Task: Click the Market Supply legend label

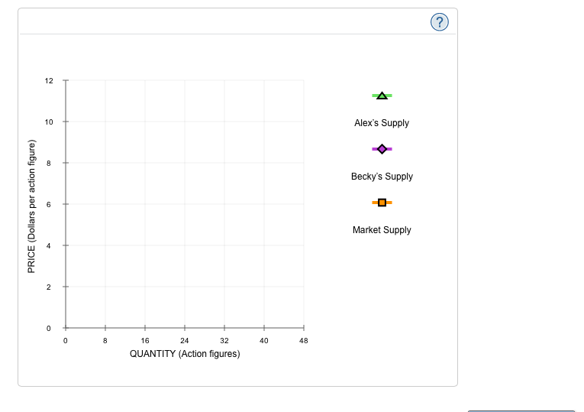Action: tap(382, 230)
